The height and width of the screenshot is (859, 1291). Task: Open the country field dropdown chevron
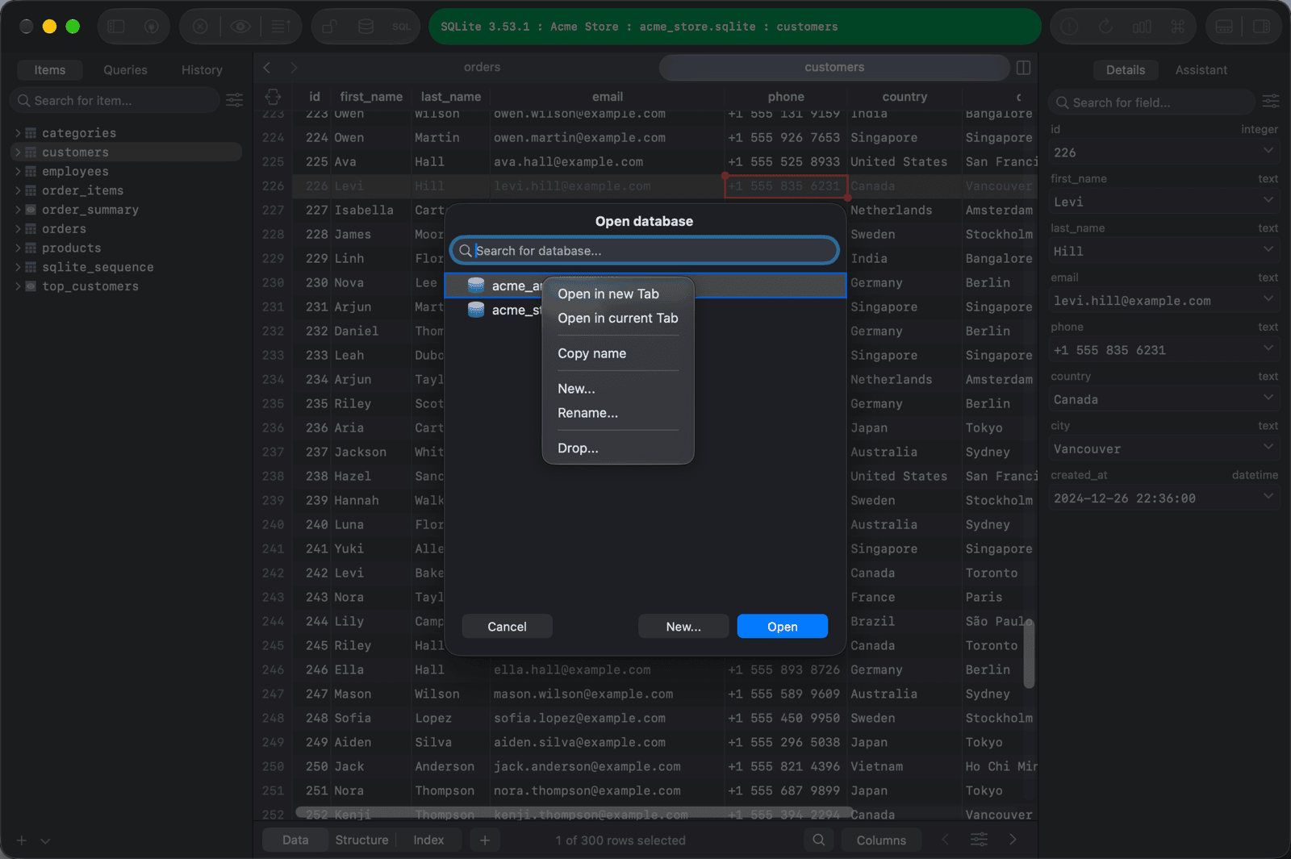tap(1268, 398)
